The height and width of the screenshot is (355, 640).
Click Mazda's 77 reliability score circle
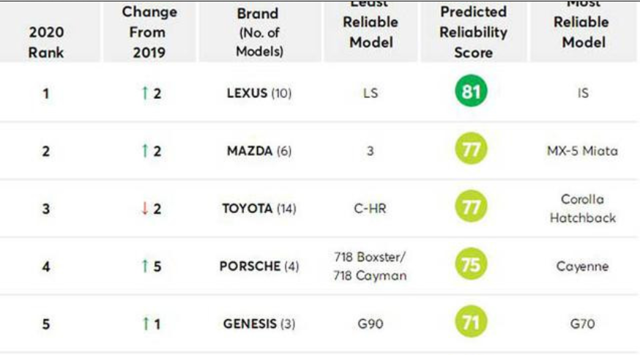coord(472,151)
